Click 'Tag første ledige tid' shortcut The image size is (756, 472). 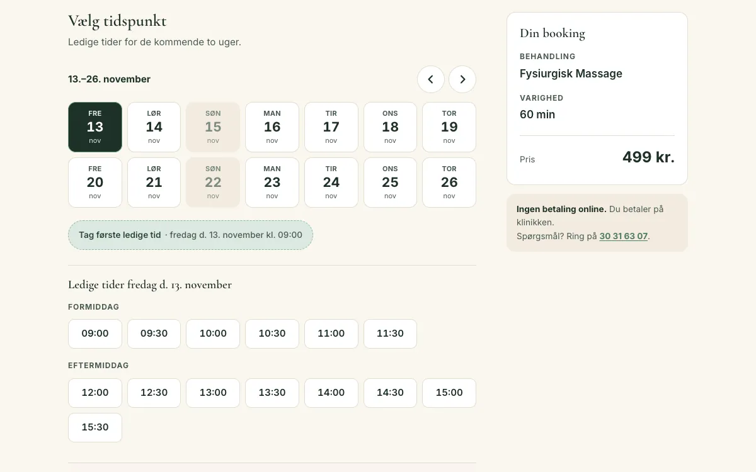tap(190, 235)
